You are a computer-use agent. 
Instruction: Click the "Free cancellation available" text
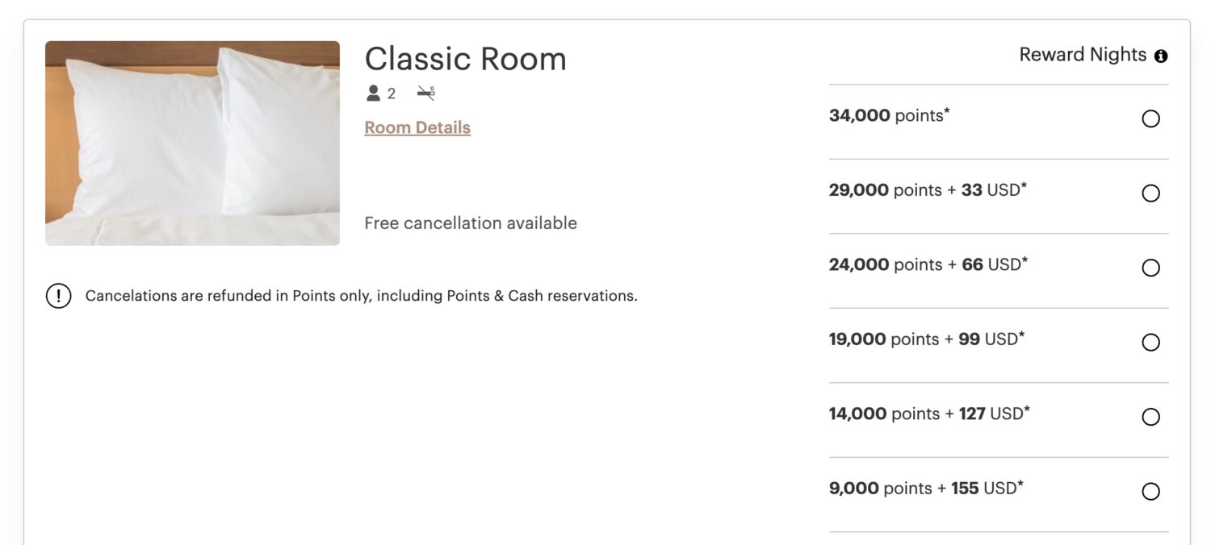(471, 223)
